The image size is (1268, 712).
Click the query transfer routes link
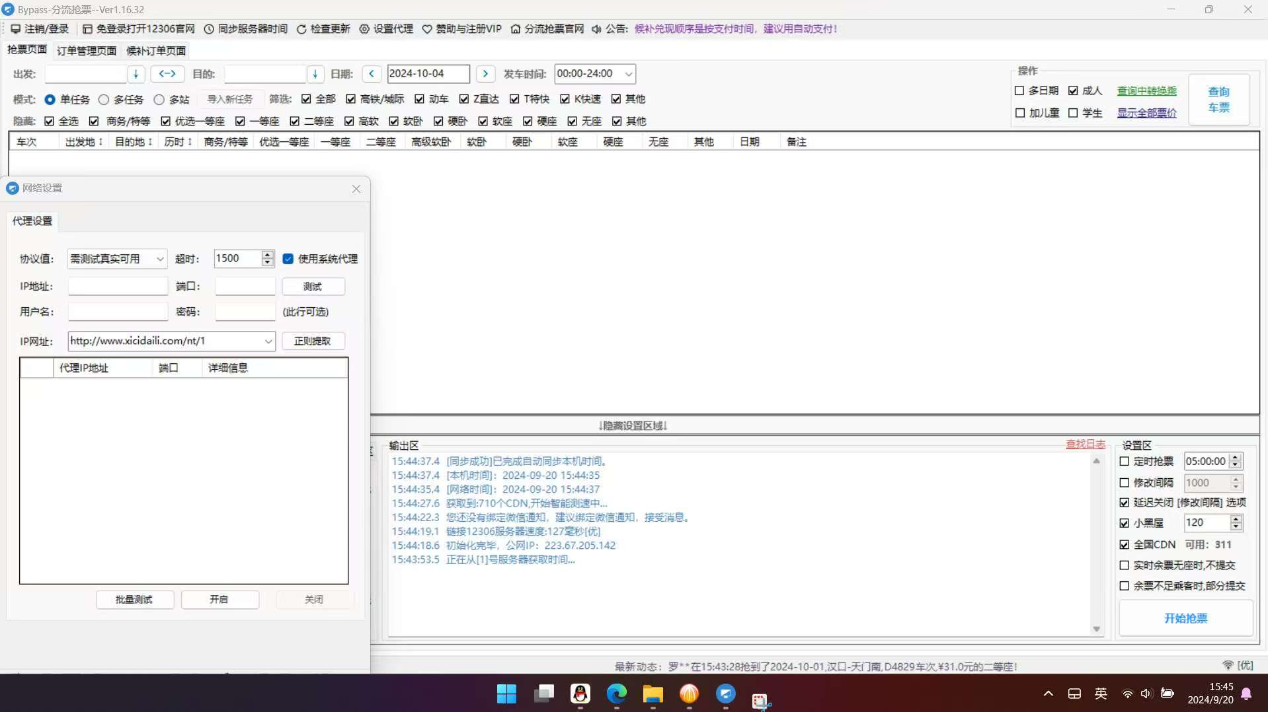point(1146,91)
